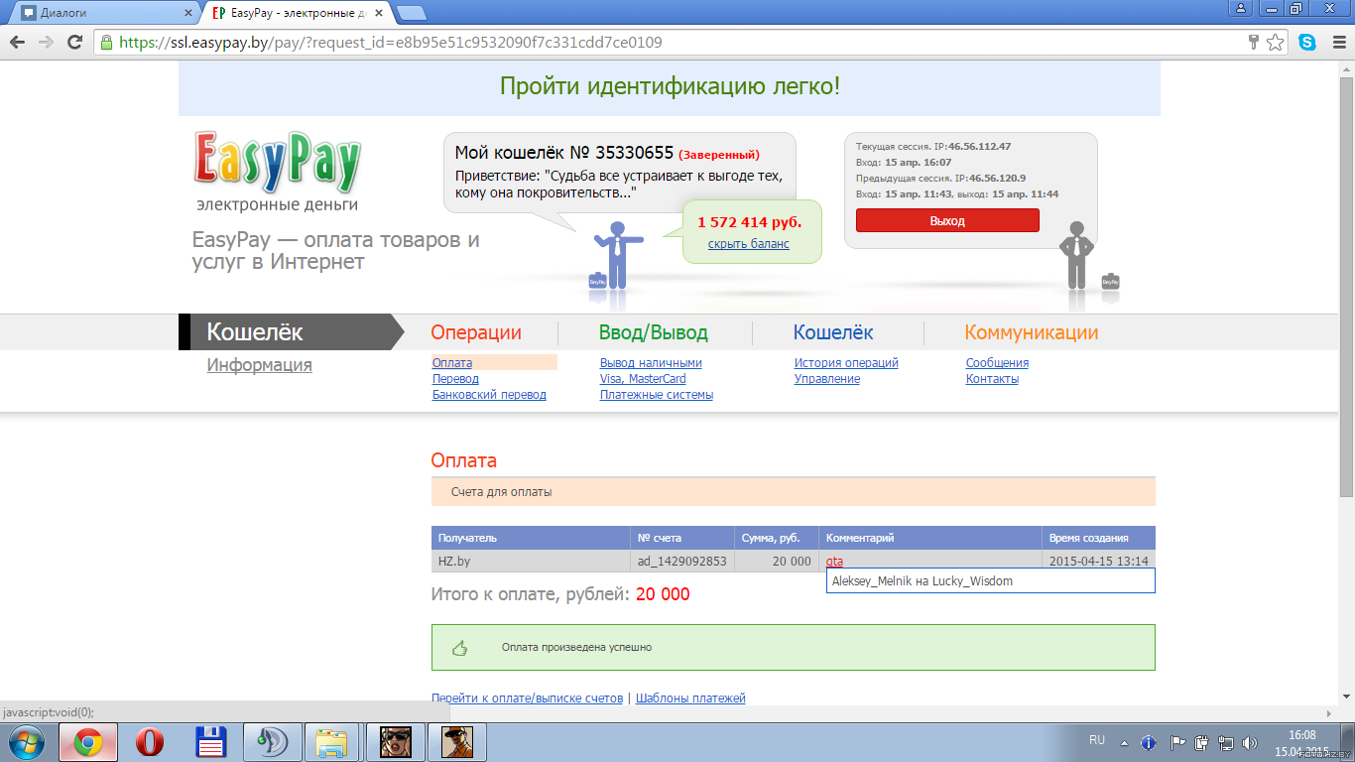1355x762 pixels.
Task: Open the Ввод/Вывод menu heading
Action: pos(654,332)
